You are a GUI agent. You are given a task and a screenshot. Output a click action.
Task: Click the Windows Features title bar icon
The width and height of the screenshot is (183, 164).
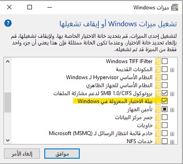(175, 8)
